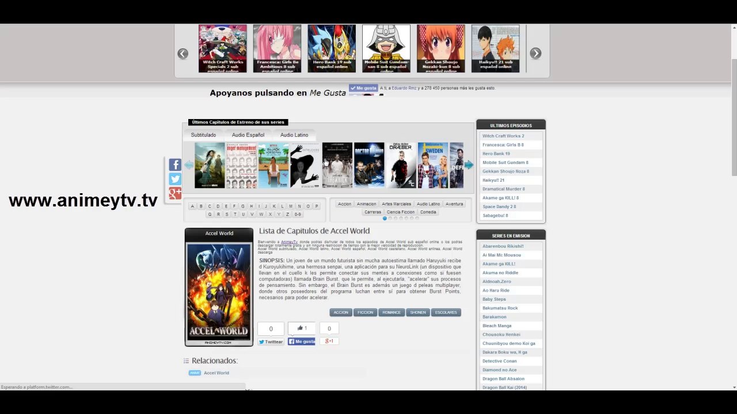Open Mobile Suit Gundam-san 8 thumbnail
The width and height of the screenshot is (737, 414).
(x=386, y=48)
